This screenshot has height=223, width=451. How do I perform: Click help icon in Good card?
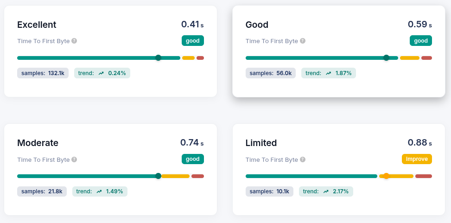pyautogui.click(x=303, y=41)
